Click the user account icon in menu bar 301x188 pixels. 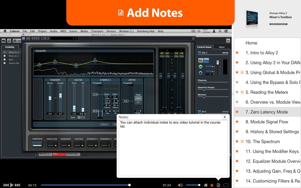click(x=214, y=31)
